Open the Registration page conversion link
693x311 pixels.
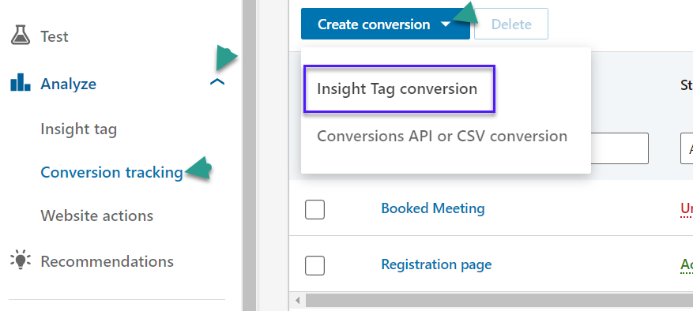(436, 264)
